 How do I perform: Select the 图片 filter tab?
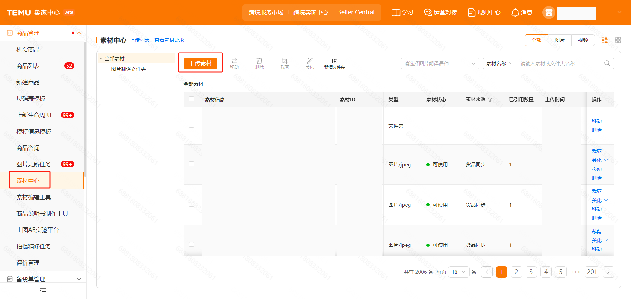click(559, 40)
